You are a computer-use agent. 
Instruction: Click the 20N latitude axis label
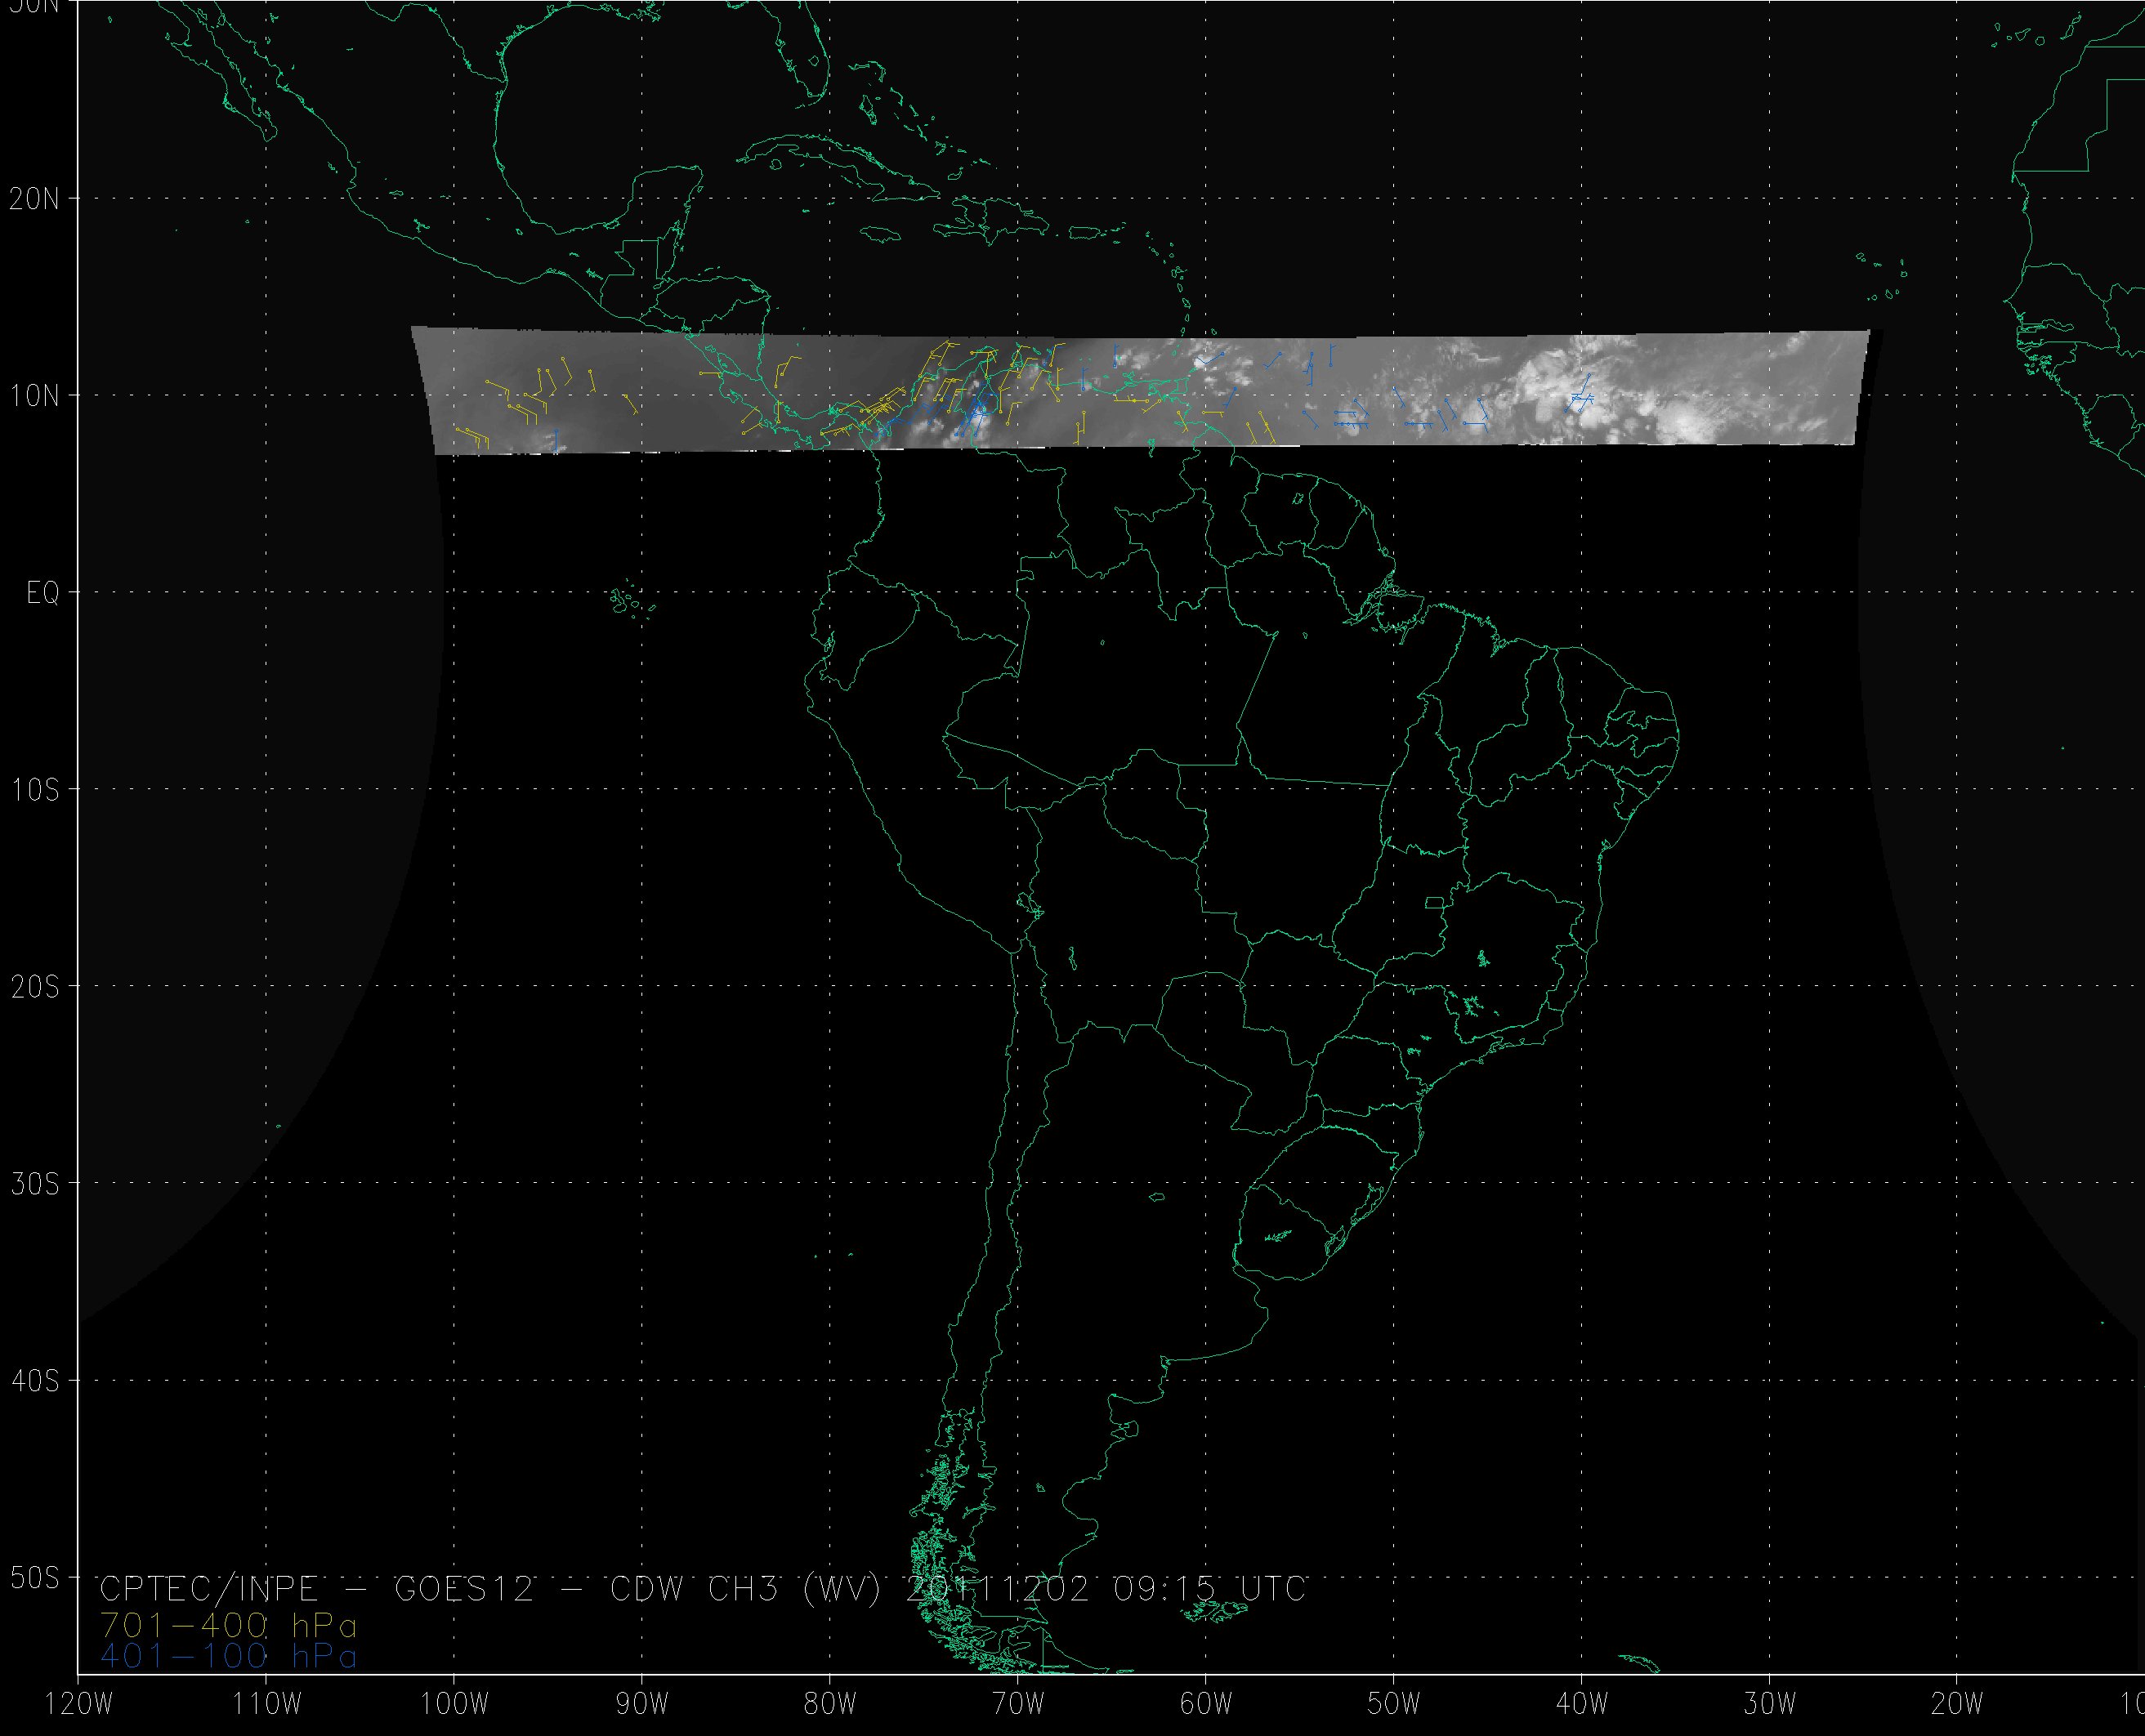(x=34, y=199)
